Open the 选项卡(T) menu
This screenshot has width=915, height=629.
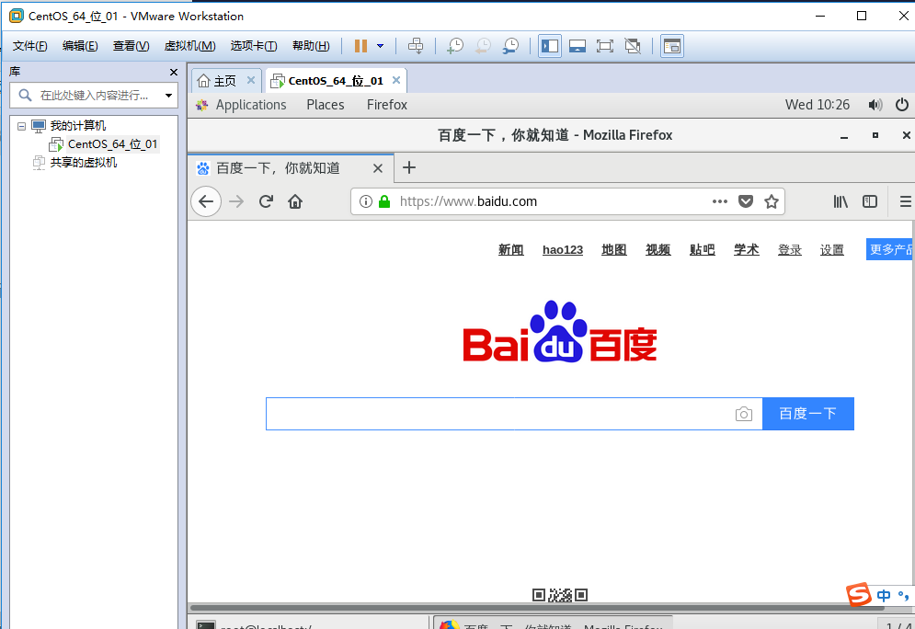click(x=253, y=45)
